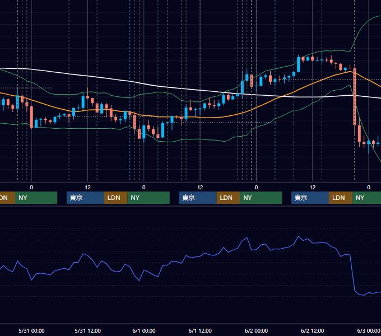Click the NY session block spanning 5/31 00:00
Screen dimensions: 381x336
pos(36,198)
